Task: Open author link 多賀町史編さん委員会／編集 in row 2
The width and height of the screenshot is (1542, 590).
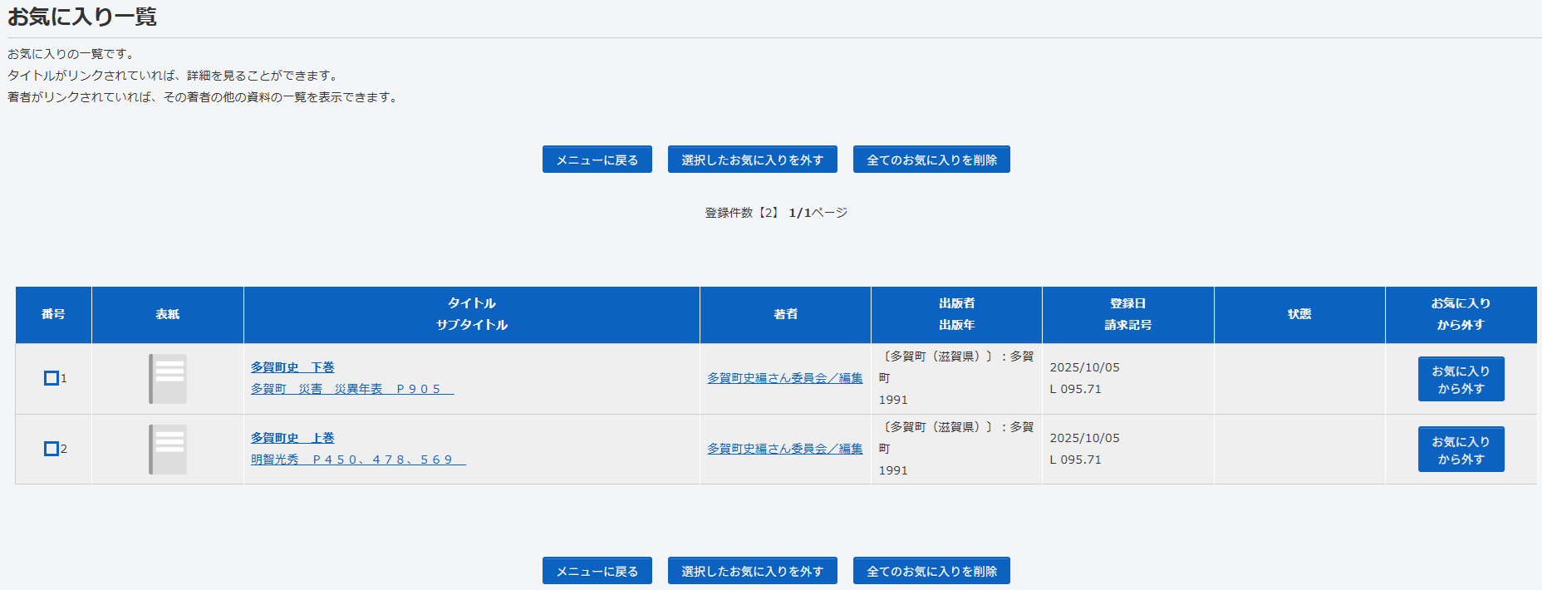Action: coord(785,449)
